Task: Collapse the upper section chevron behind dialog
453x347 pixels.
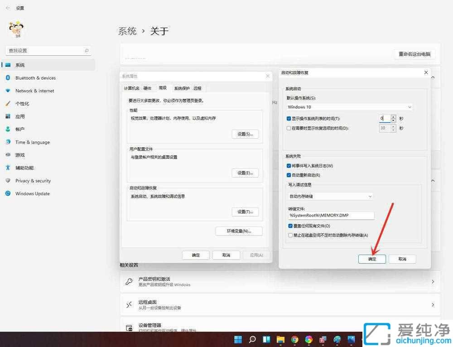Action: (433, 77)
